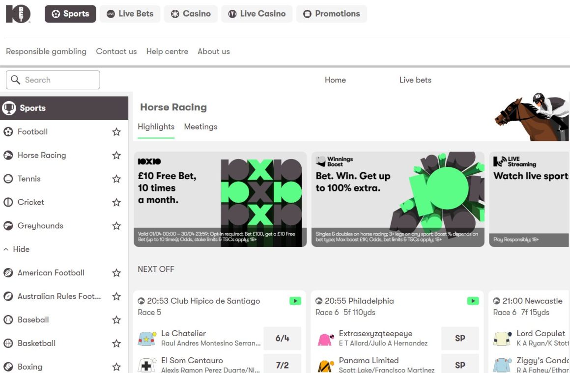Toggle the Cricket favourite star
This screenshot has height=373, width=570.
(116, 202)
